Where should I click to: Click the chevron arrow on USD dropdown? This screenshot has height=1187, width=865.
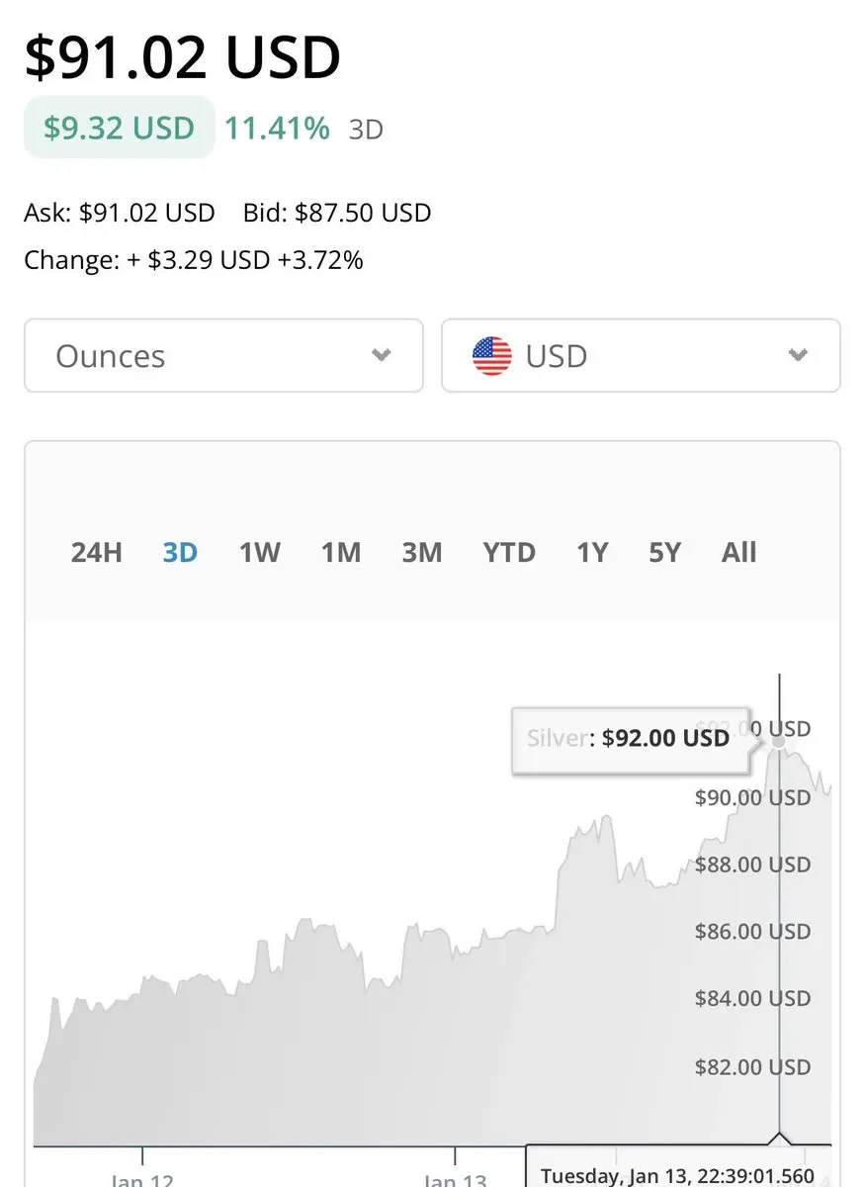(x=799, y=356)
